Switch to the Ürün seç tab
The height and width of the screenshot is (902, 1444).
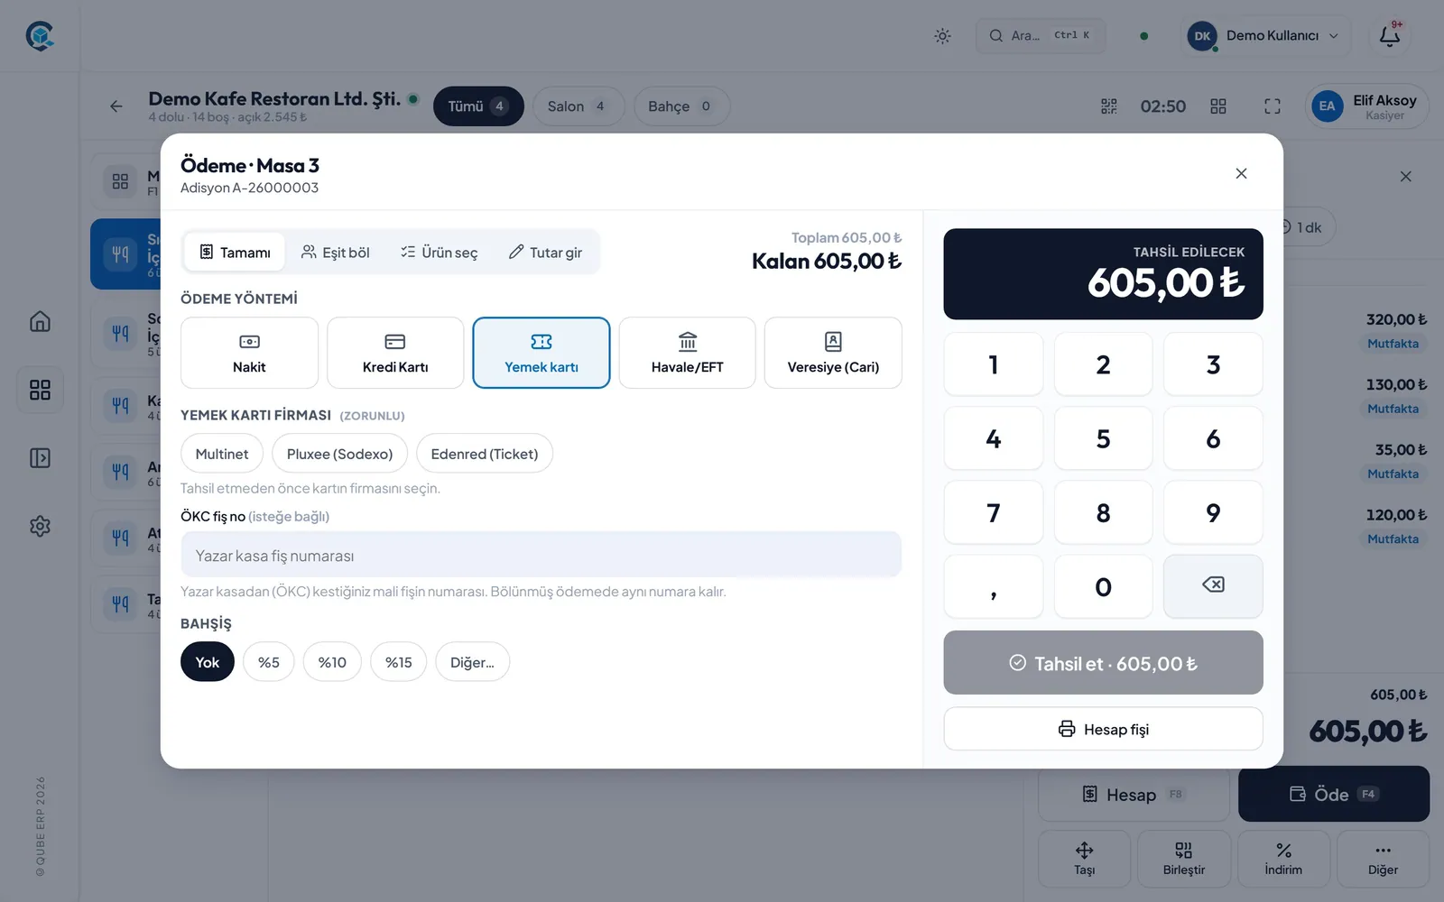tap(440, 253)
